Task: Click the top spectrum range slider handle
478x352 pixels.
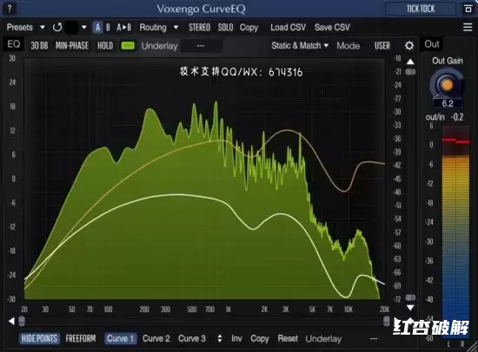Action: click(410, 72)
